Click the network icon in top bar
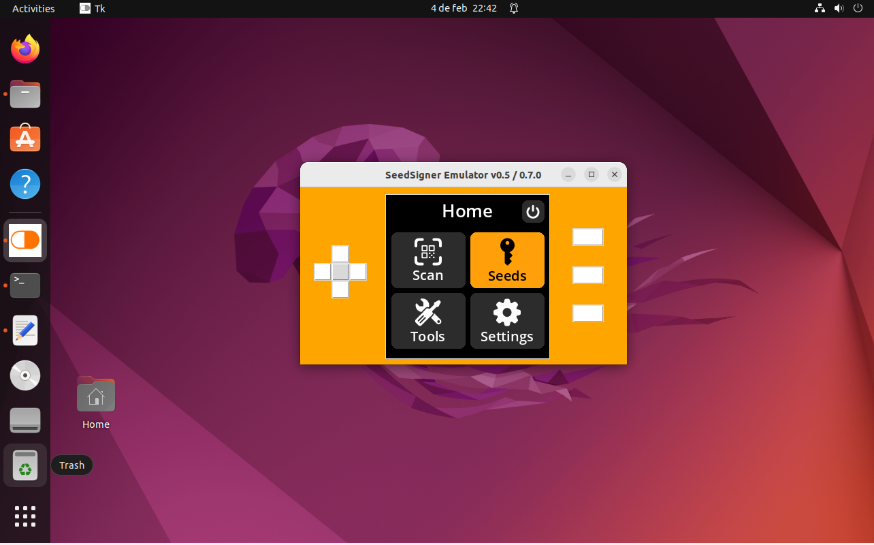 tap(820, 8)
